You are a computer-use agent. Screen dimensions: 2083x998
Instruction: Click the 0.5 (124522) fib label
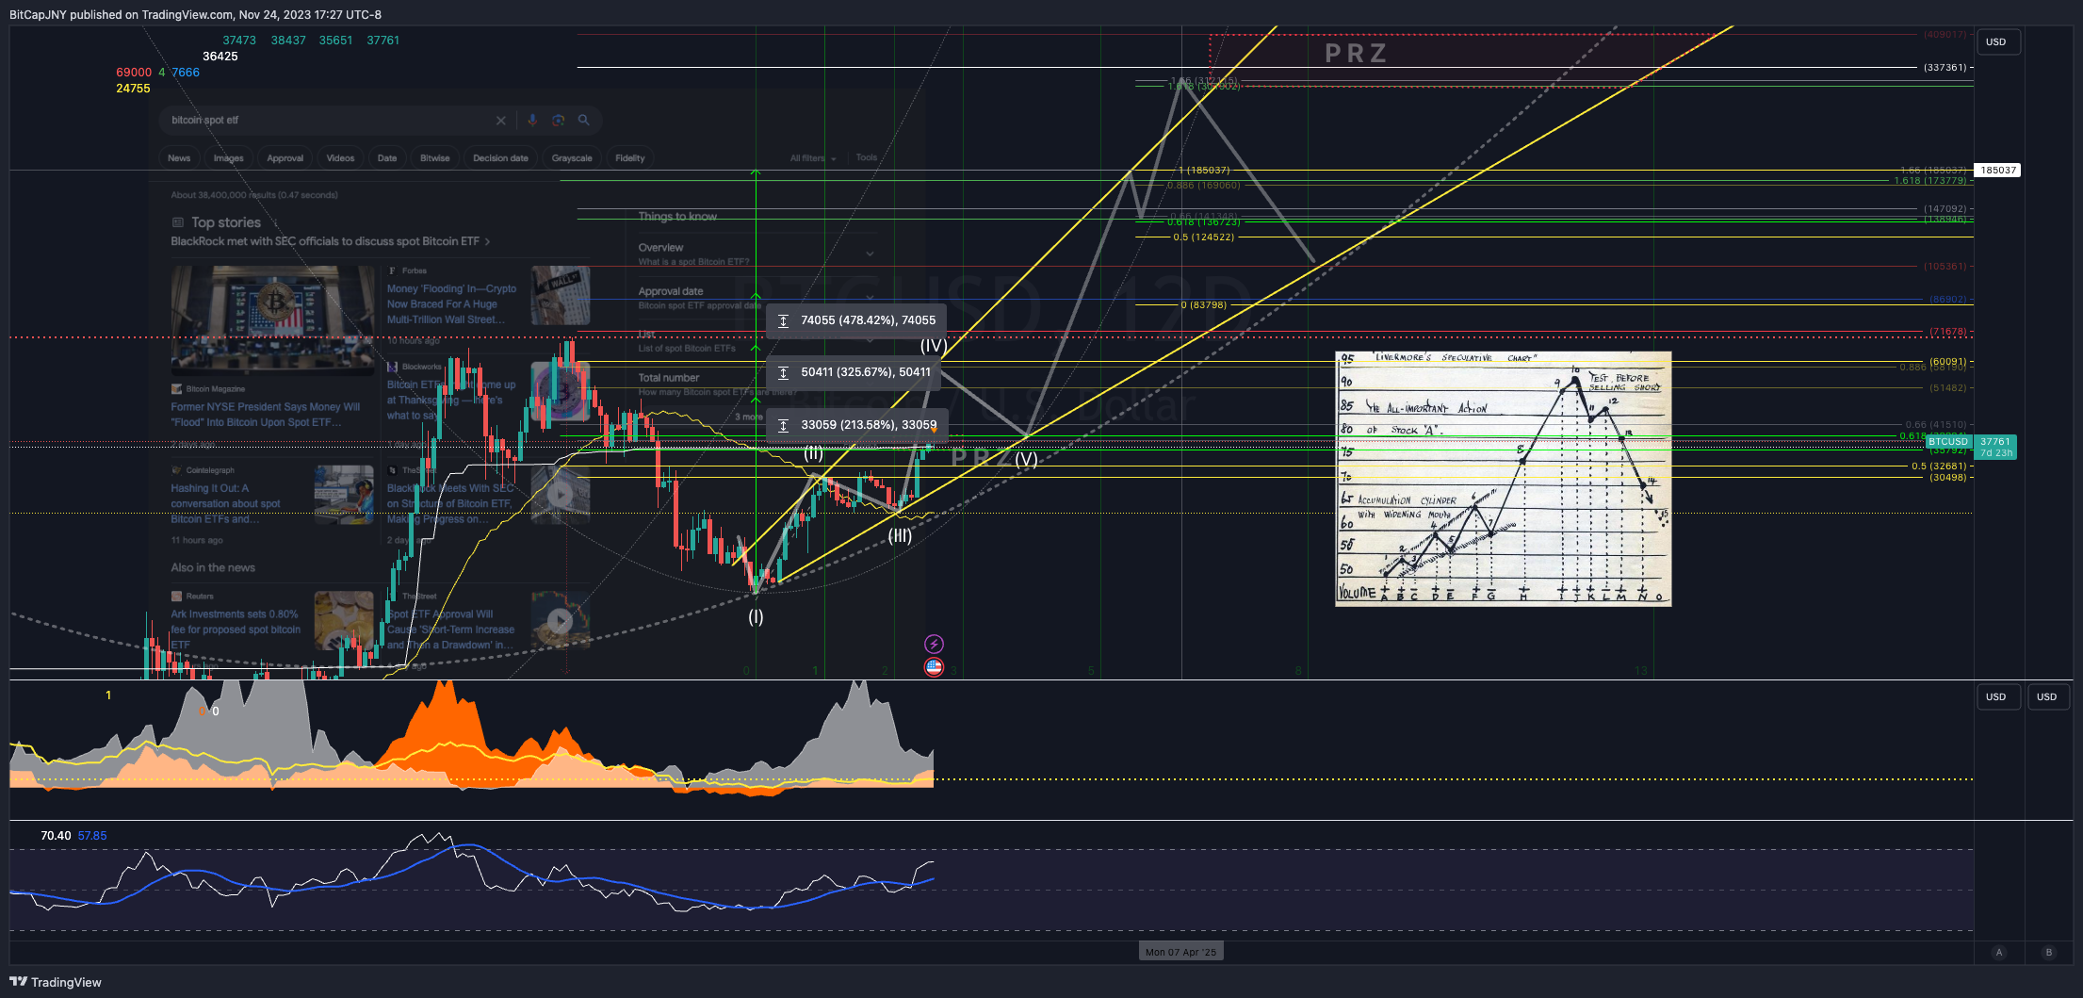pos(1204,237)
